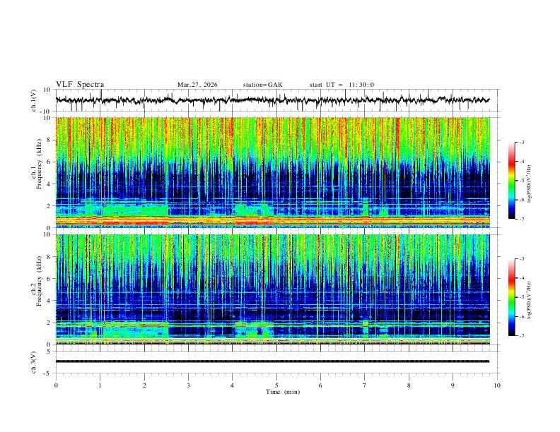Click the "ch.3(V)" axis label
This screenshot has width=560, height=432.
coord(34,362)
